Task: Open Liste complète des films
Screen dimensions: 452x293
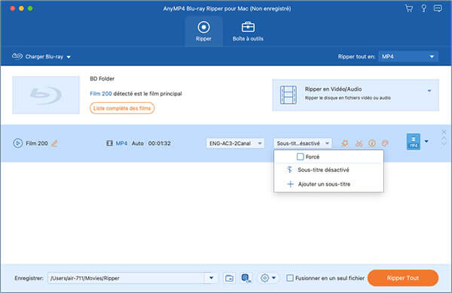Action: pos(122,108)
